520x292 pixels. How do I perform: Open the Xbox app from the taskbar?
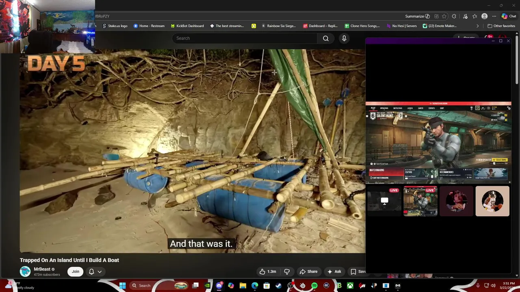click(350, 286)
